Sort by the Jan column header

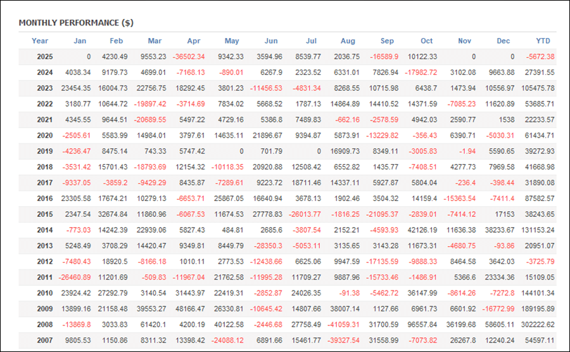click(x=80, y=41)
